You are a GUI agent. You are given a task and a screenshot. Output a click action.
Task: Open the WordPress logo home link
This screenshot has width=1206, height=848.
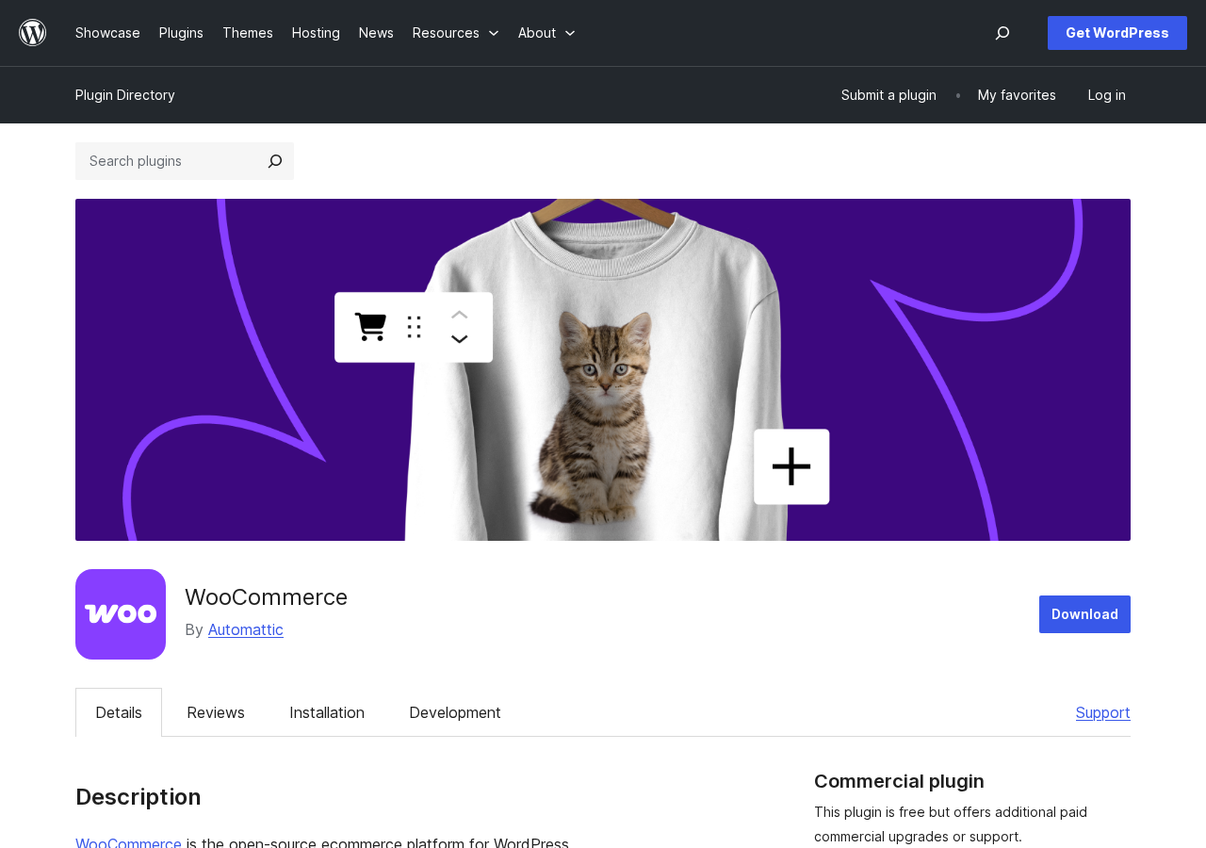coord(33,33)
